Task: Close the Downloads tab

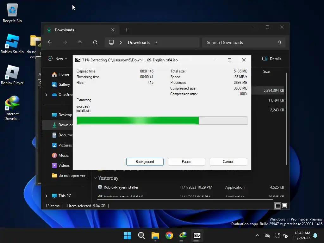Action: 113,30
